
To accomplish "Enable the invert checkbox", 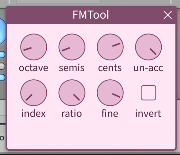I will pos(148,93).
